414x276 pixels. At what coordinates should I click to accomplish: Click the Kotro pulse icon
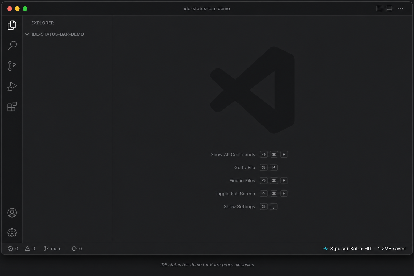click(x=326, y=249)
